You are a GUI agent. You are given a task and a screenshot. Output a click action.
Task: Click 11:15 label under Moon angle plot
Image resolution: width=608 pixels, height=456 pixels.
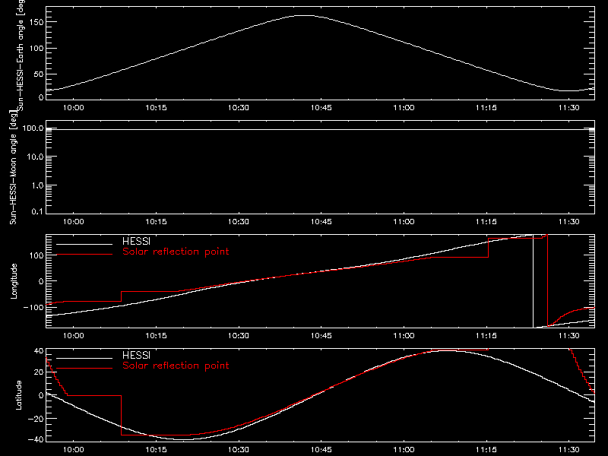coord(486,222)
